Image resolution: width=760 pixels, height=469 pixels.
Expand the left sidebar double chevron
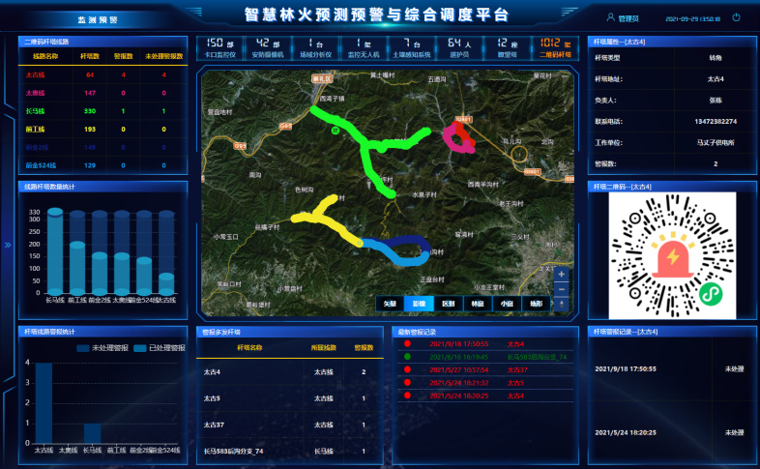7,245
